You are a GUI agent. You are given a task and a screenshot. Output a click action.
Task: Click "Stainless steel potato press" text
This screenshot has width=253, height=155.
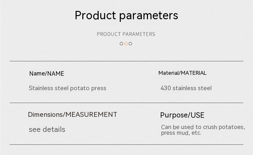coord(67,88)
